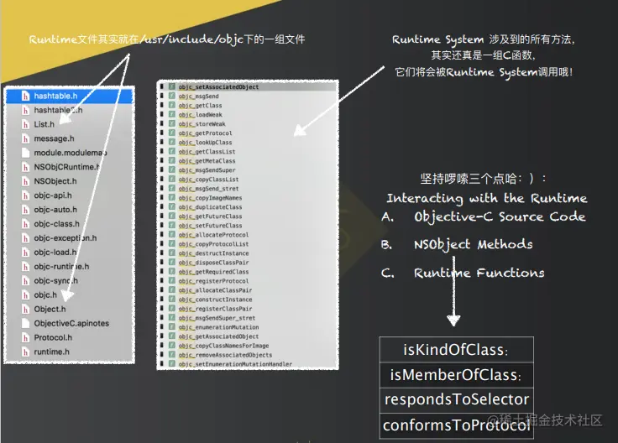Click the Interacting with the Runtime heading
This screenshot has width=618, height=443.
click(487, 198)
